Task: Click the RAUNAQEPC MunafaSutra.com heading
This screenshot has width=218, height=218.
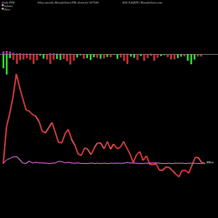Action: pos(142,3)
